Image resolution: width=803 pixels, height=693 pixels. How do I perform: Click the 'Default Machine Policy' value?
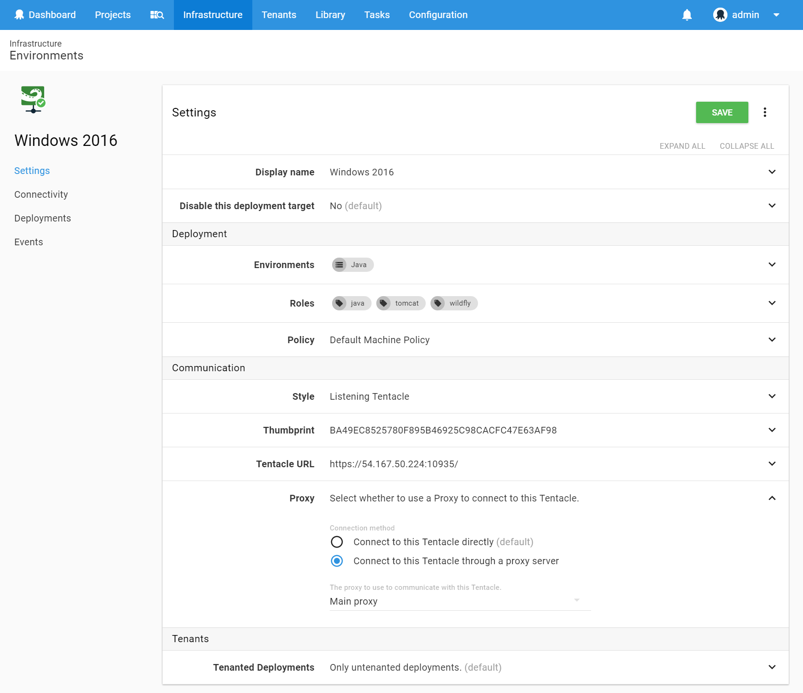pyautogui.click(x=380, y=340)
